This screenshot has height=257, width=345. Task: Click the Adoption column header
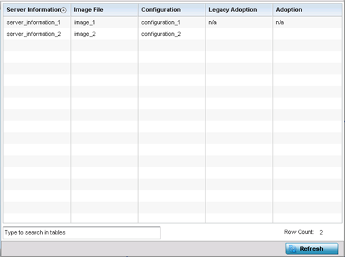click(x=307, y=10)
